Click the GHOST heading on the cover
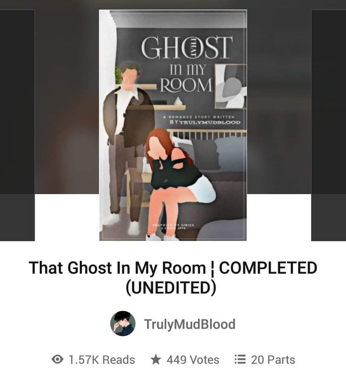Image resolution: width=346 pixels, height=376 pixels. (187, 48)
